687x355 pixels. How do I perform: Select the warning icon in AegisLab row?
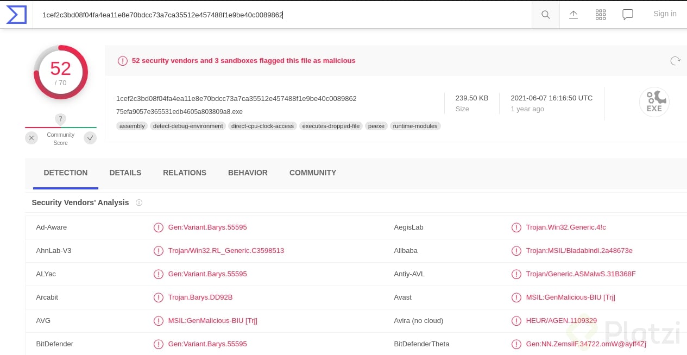tap(516, 227)
